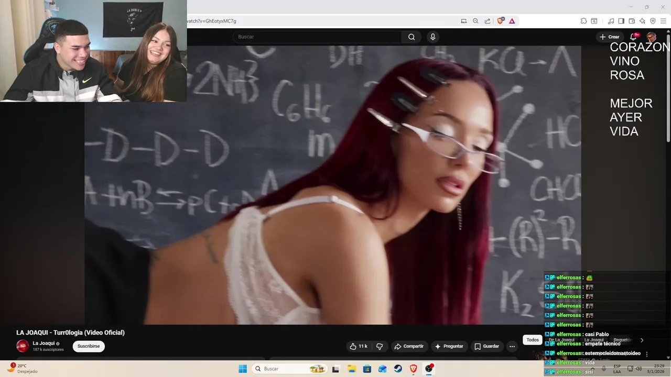Click the ESP LAA language indicator
This screenshot has width=671, height=377.
[617, 369]
